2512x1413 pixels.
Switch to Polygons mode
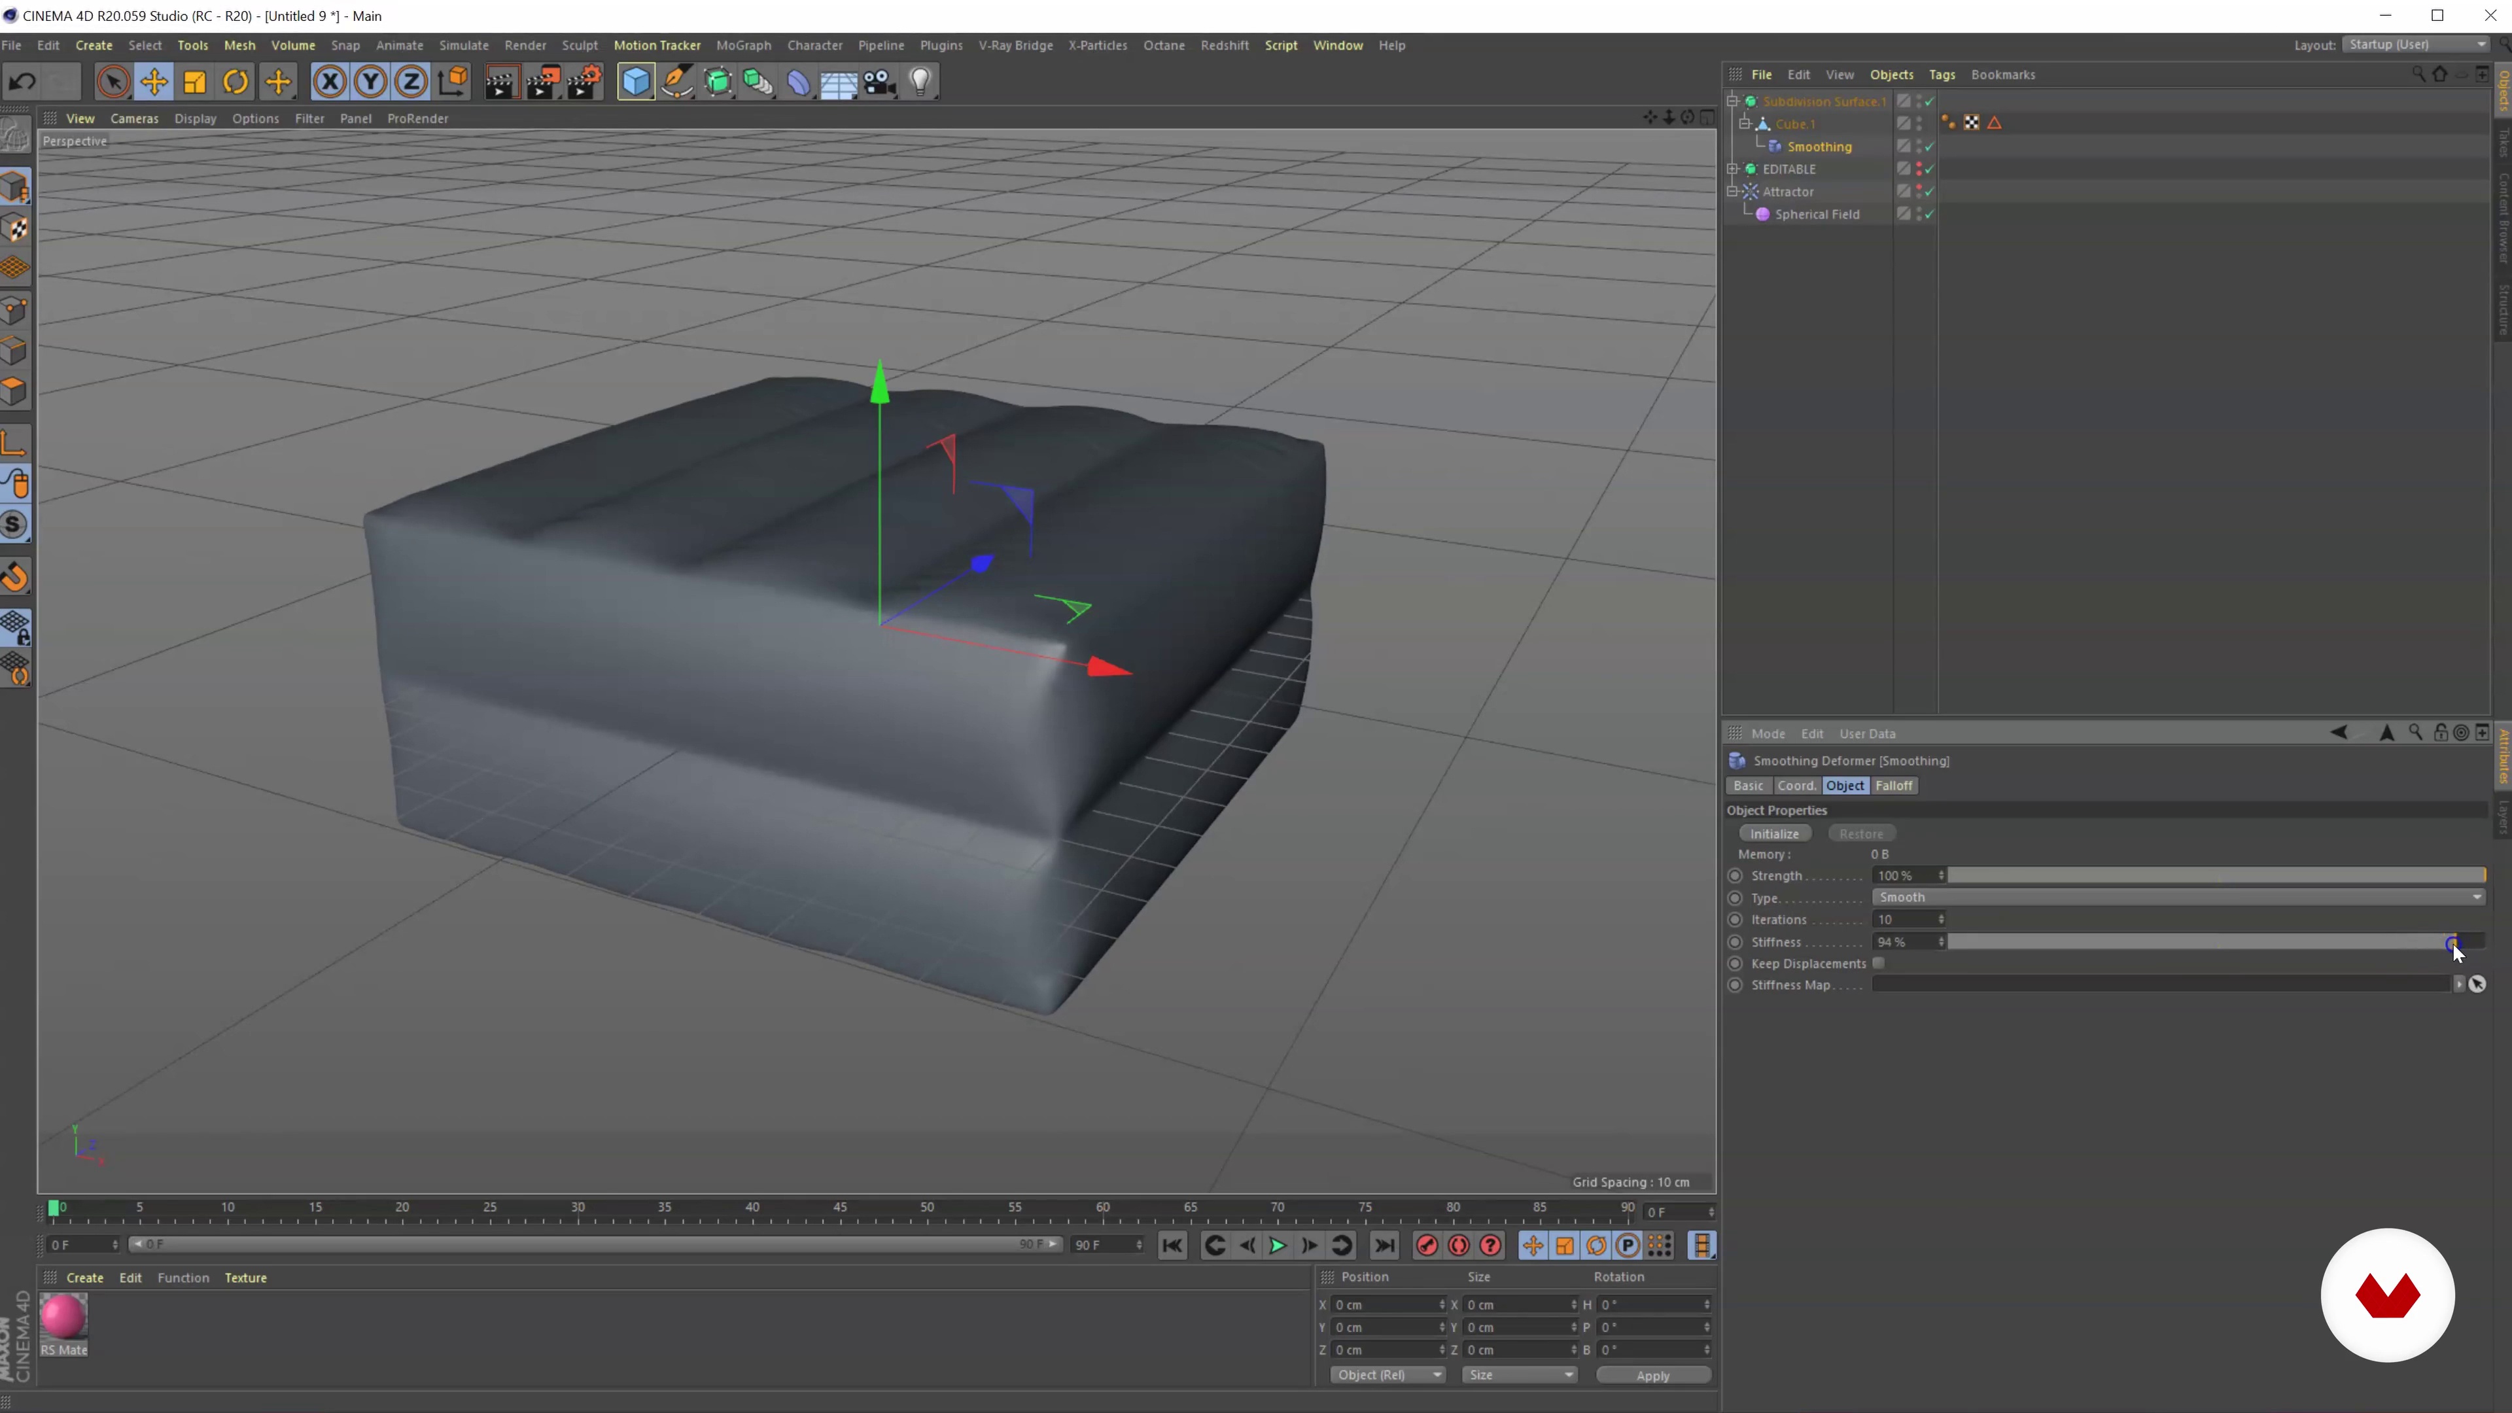click(16, 392)
